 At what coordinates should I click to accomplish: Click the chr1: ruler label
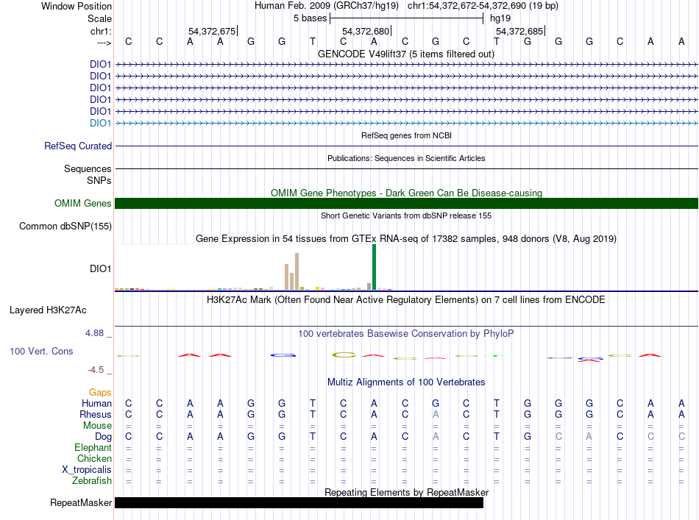[x=101, y=31]
